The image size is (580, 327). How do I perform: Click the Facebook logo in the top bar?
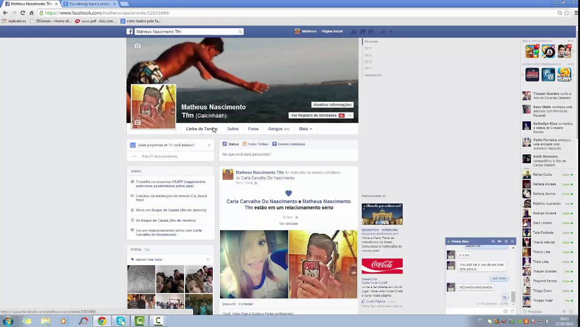(130, 31)
